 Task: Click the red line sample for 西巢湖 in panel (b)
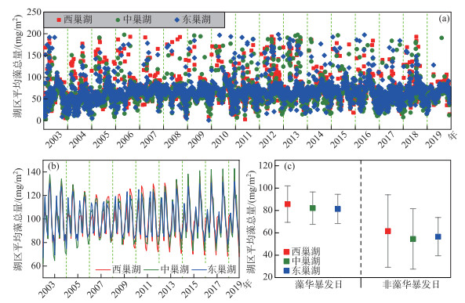[104, 269]
